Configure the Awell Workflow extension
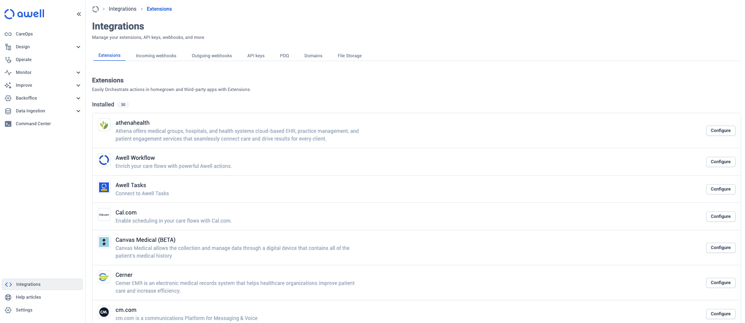This screenshot has width=745, height=323. [721, 162]
